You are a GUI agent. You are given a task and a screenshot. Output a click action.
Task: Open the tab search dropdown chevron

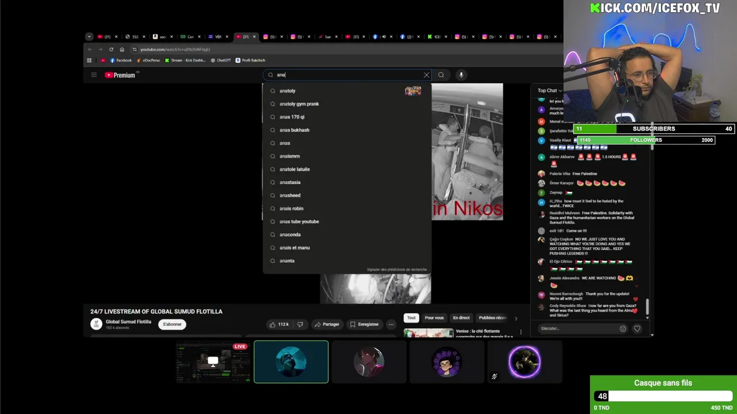(x=89, y=37)
